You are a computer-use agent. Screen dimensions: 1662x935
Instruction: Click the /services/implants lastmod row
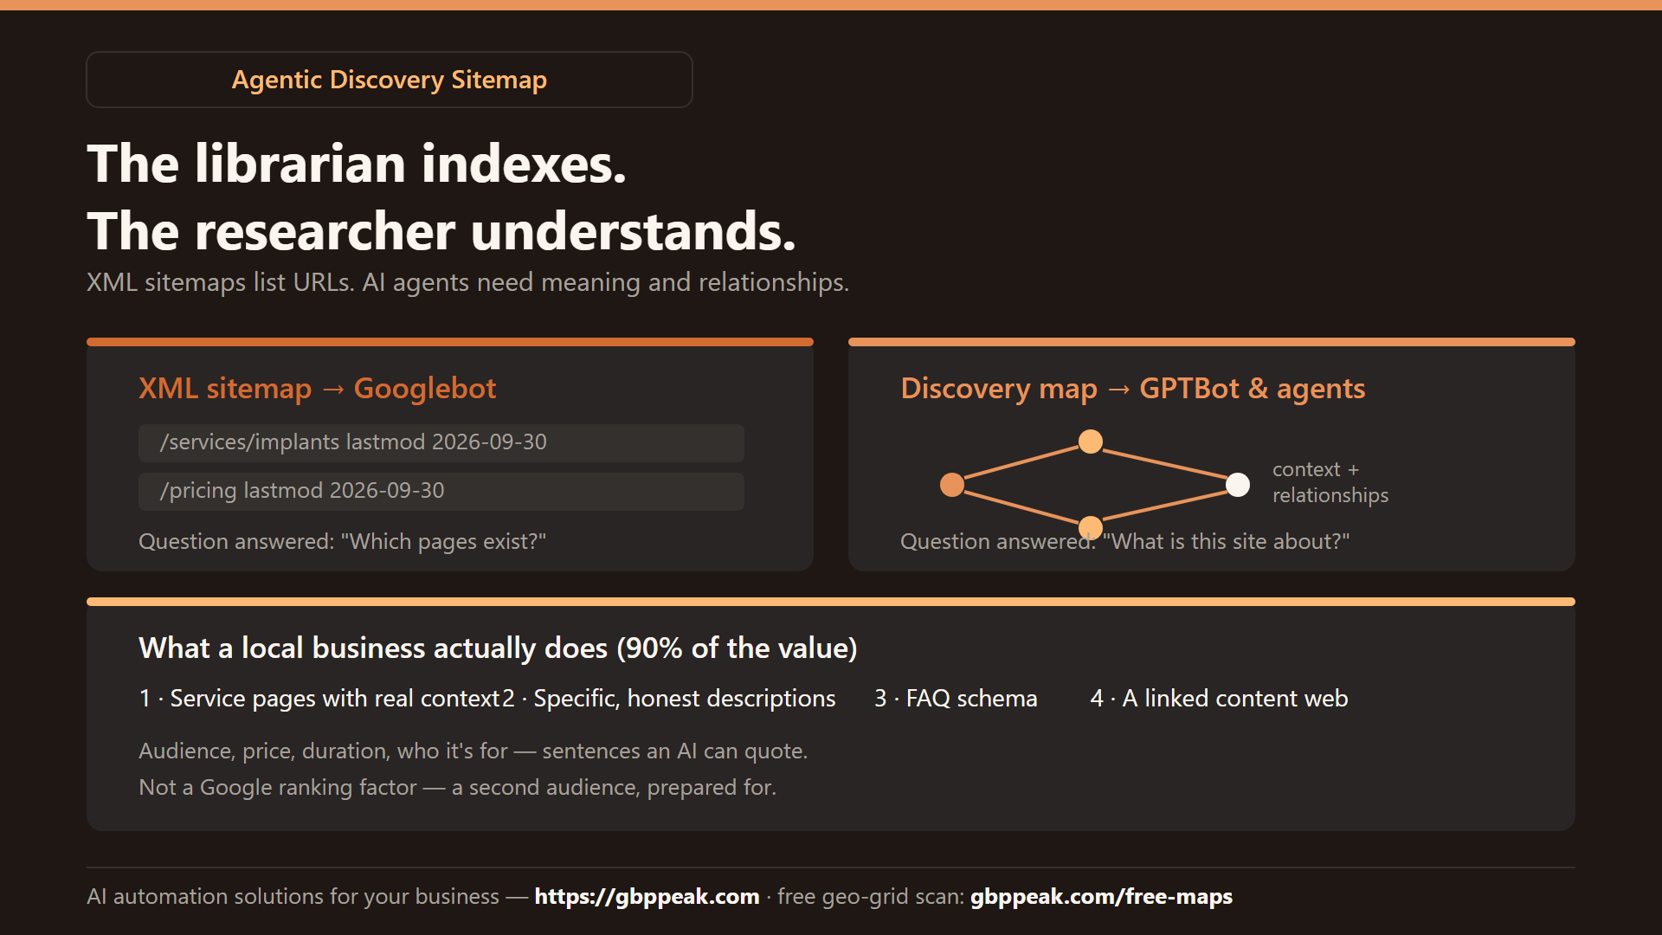[441, 442]
